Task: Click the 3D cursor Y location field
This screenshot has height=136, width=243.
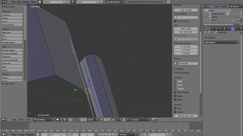Action: (186, 50)
